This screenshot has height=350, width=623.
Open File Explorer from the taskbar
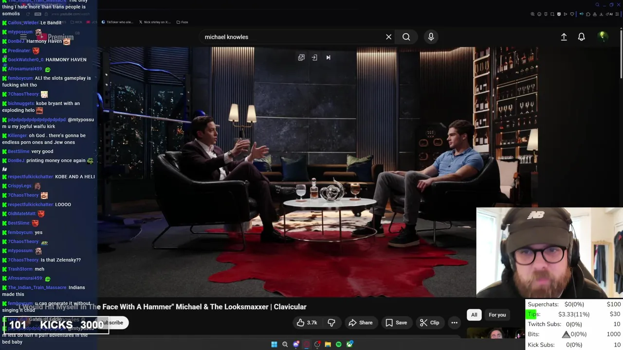click(x=328, y=344)
